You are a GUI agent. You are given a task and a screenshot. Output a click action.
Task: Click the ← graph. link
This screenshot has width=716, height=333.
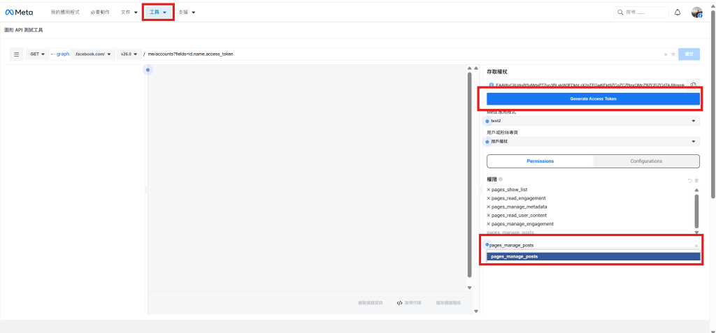click(60, 54)
